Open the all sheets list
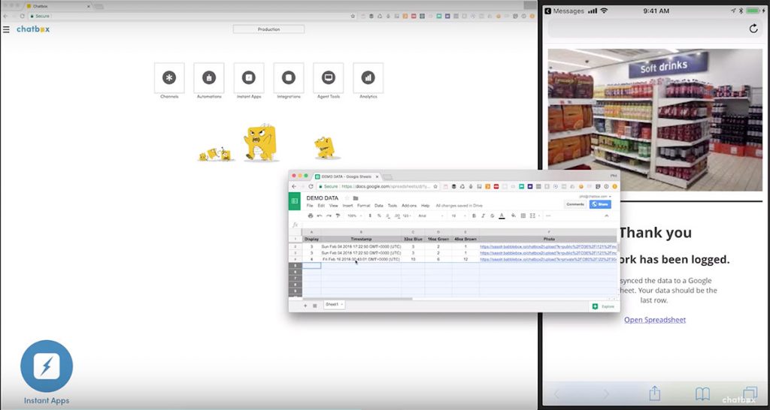 315,306
